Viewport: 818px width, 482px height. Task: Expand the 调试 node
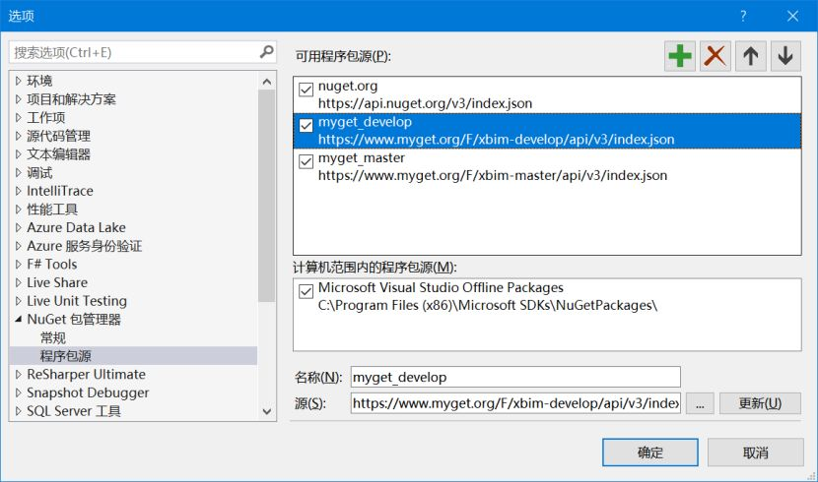click(19, 172)
